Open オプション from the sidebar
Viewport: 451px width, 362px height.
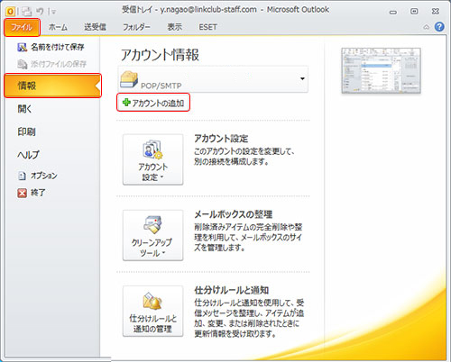pyautogui.click(x=38, y=176)
